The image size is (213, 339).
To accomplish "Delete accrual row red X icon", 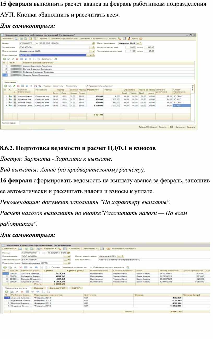I will pyautogui.click(x=18, y=86).
